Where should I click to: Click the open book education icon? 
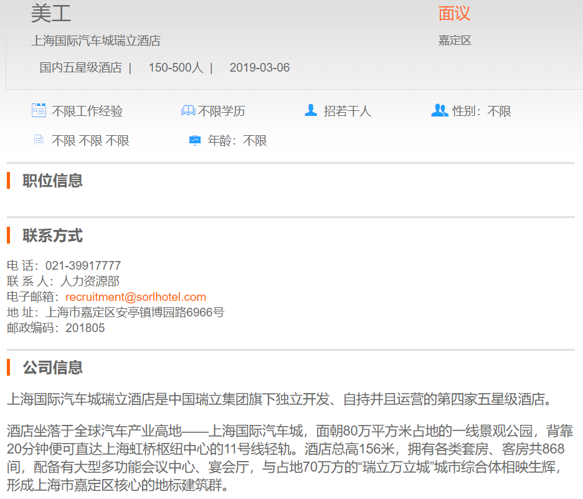188,111
